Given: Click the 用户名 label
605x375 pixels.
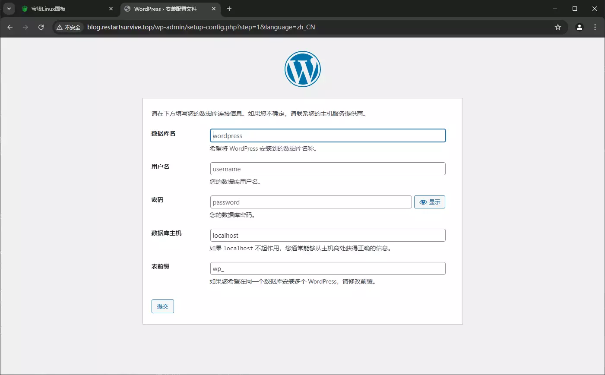Looking at the screenshot, I should coord(160,167).
